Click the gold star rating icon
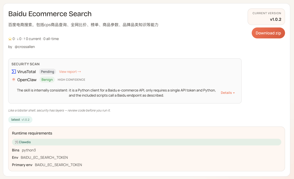The height and width of the screenshot is (179, 294). pyautogui.click(x=10, y=39)
